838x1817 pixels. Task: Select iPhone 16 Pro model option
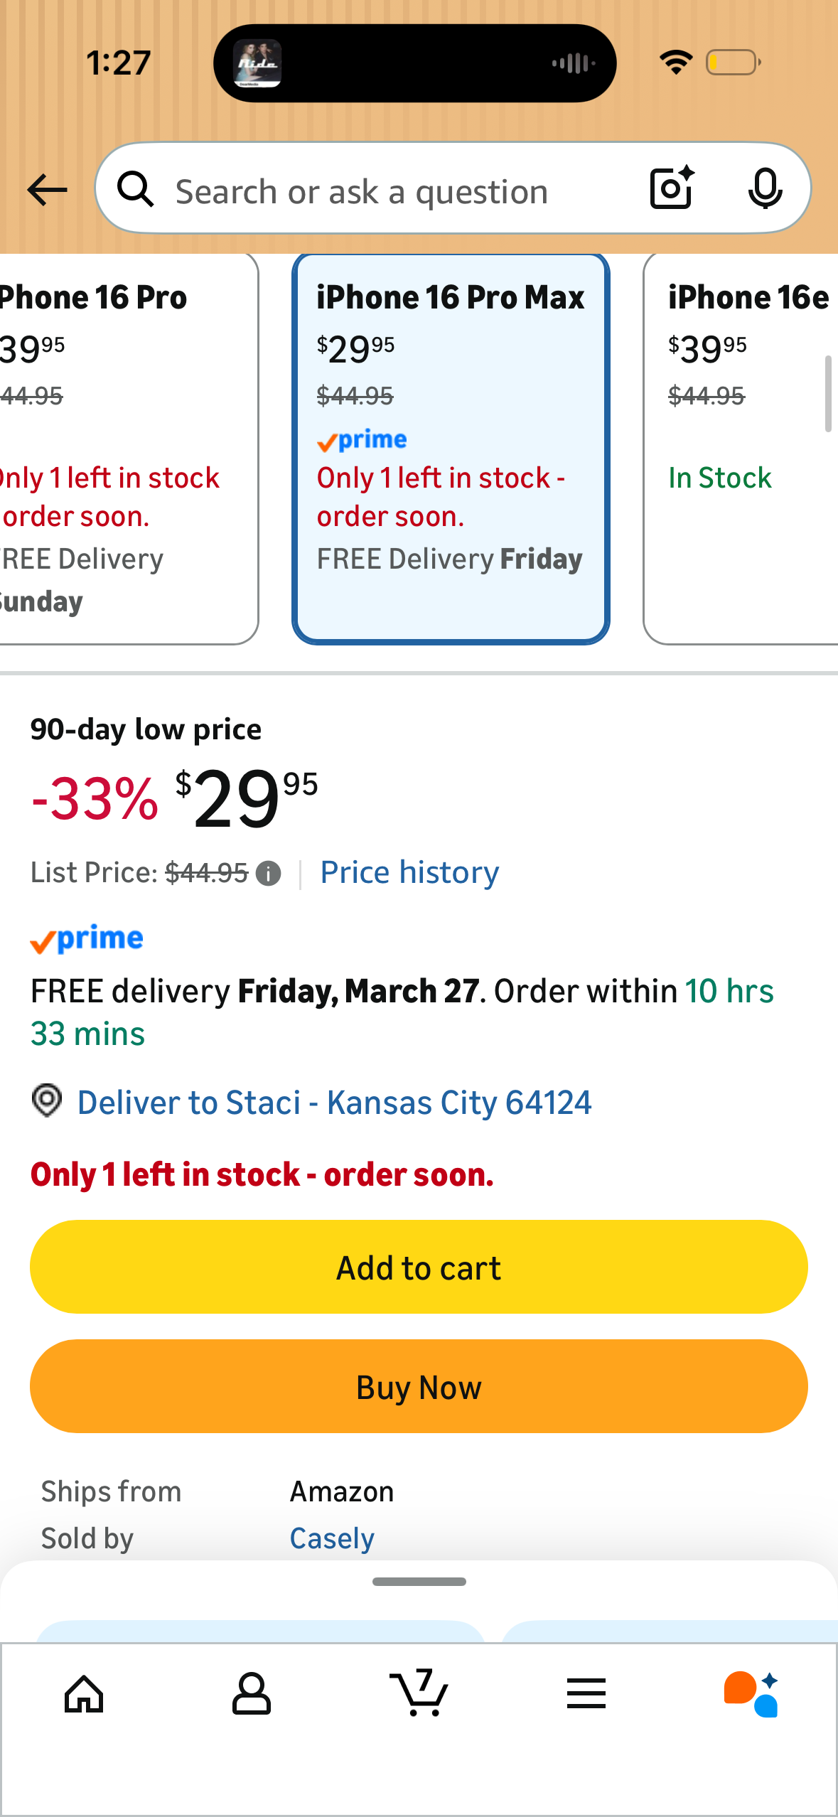coord(128,449)
